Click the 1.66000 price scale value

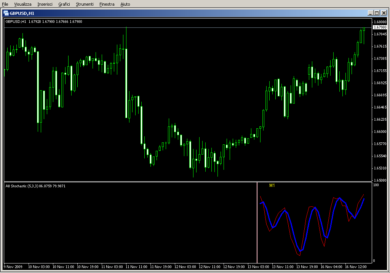pos(380,131)
